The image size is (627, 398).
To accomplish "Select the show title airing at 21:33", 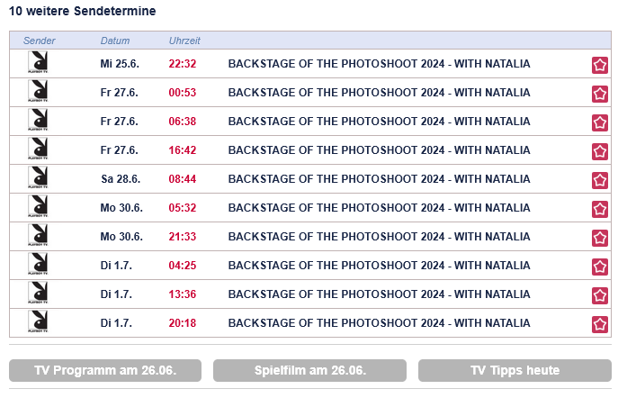I will (379, 237).
